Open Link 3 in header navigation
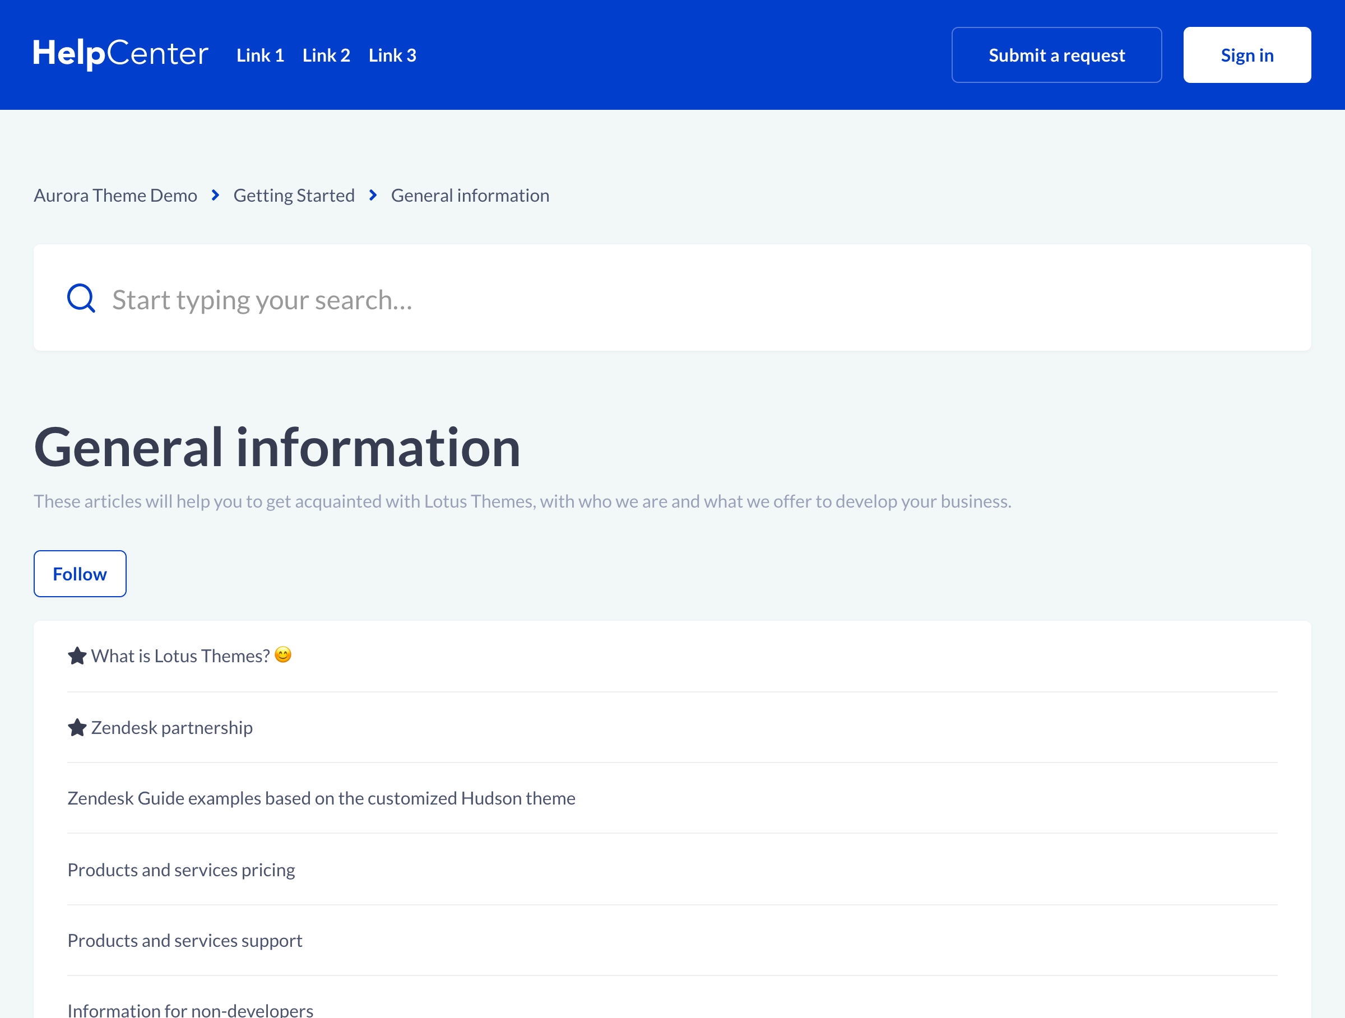The height and width of the screenshot is (1018, 1345). pyautogui.click(x=392, y=55)
